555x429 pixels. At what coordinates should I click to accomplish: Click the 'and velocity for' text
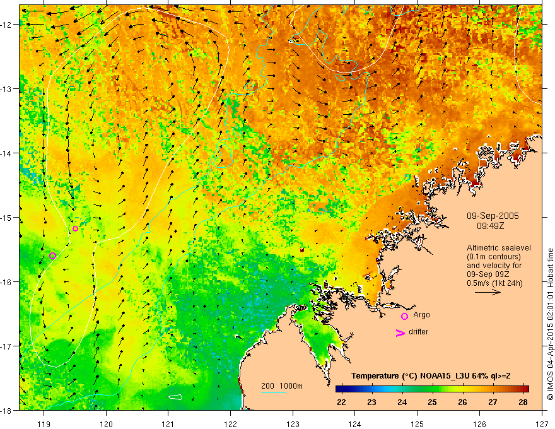pyautogui.click(x=494, y=266)
